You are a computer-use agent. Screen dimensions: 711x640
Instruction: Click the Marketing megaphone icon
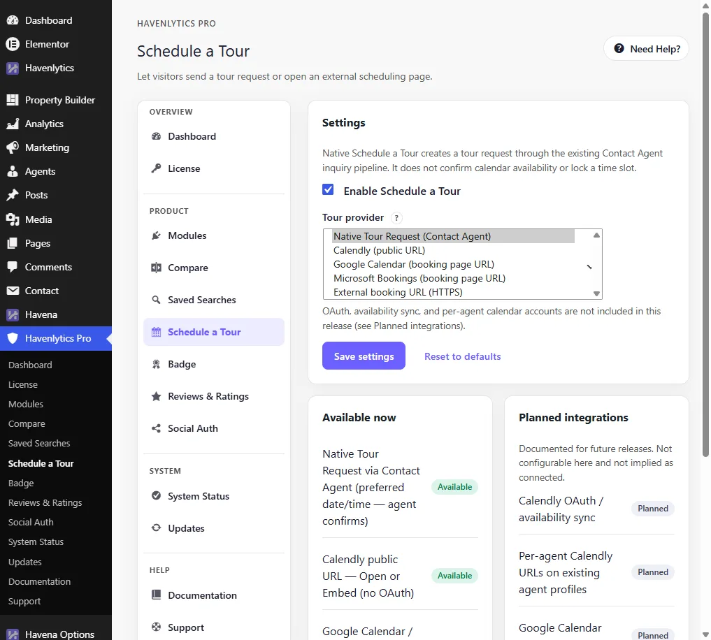[x=13, y=147]
